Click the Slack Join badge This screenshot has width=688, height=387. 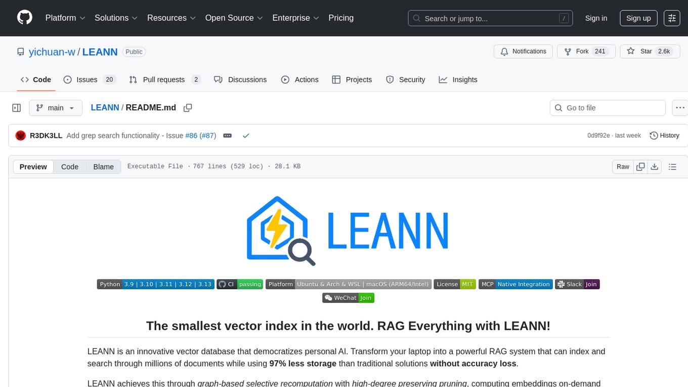pos(577,284)
